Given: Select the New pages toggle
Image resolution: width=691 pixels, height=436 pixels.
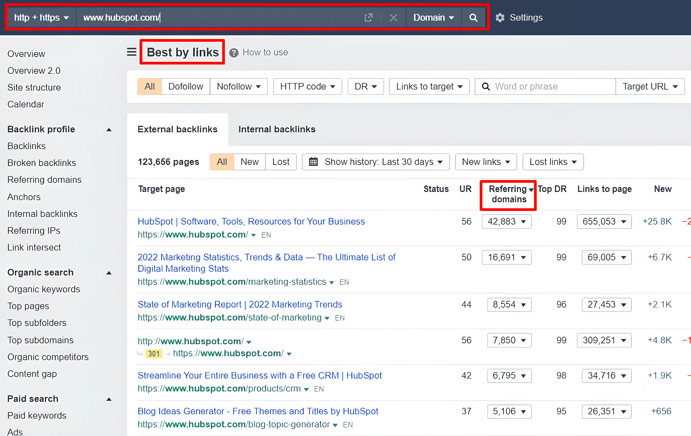Looking at the screenshot, I should click(250, 162).
